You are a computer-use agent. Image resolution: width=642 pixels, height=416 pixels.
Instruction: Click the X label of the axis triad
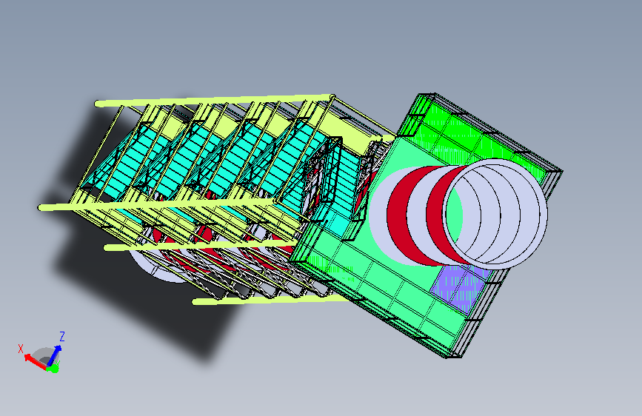21,349
